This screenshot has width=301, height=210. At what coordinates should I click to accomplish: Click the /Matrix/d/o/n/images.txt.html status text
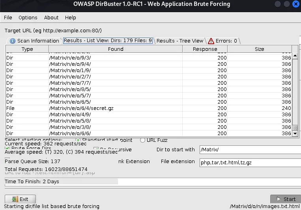[x=265, y=206]
